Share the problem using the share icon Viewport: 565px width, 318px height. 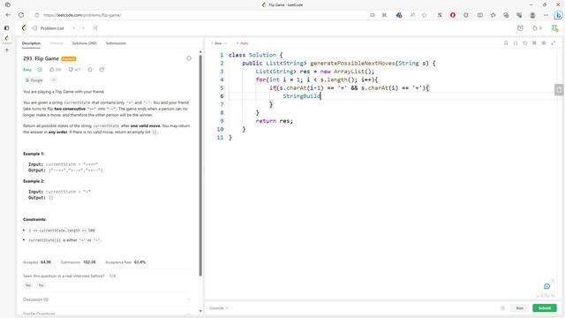point(102,70)
